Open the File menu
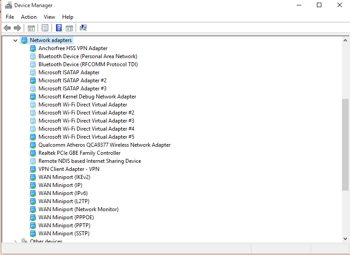The width and height of the screenshot is (350, 255). click(x=10, y=17)
